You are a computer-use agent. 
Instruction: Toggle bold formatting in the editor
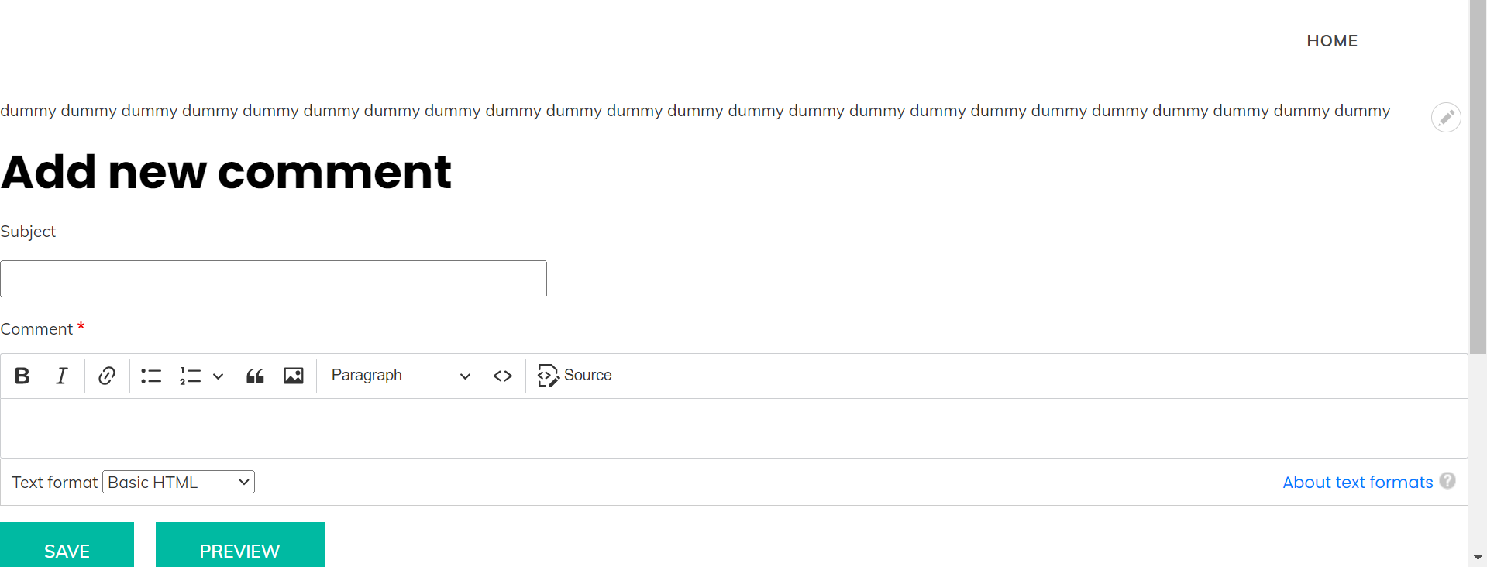coord(22,376)
